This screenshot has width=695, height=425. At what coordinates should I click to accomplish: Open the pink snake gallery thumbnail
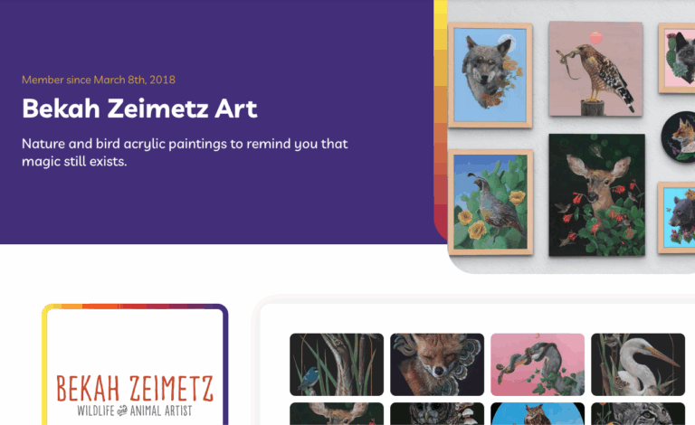tap(538, 364)
